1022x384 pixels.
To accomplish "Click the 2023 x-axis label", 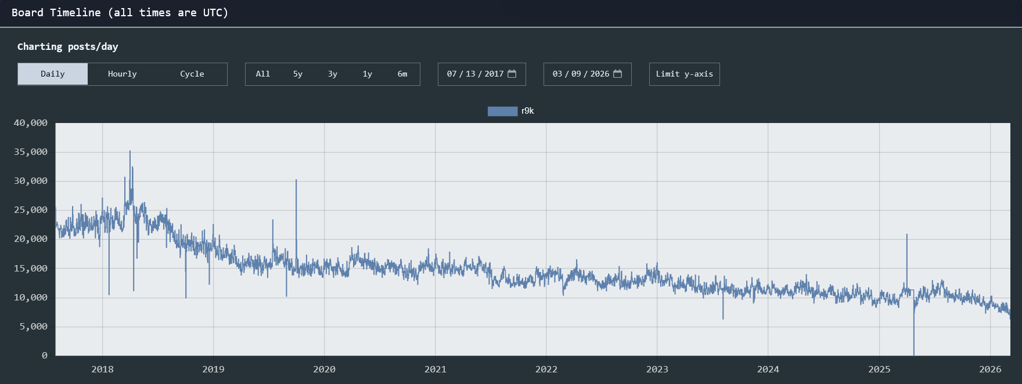I will click(x=657, y=369).
